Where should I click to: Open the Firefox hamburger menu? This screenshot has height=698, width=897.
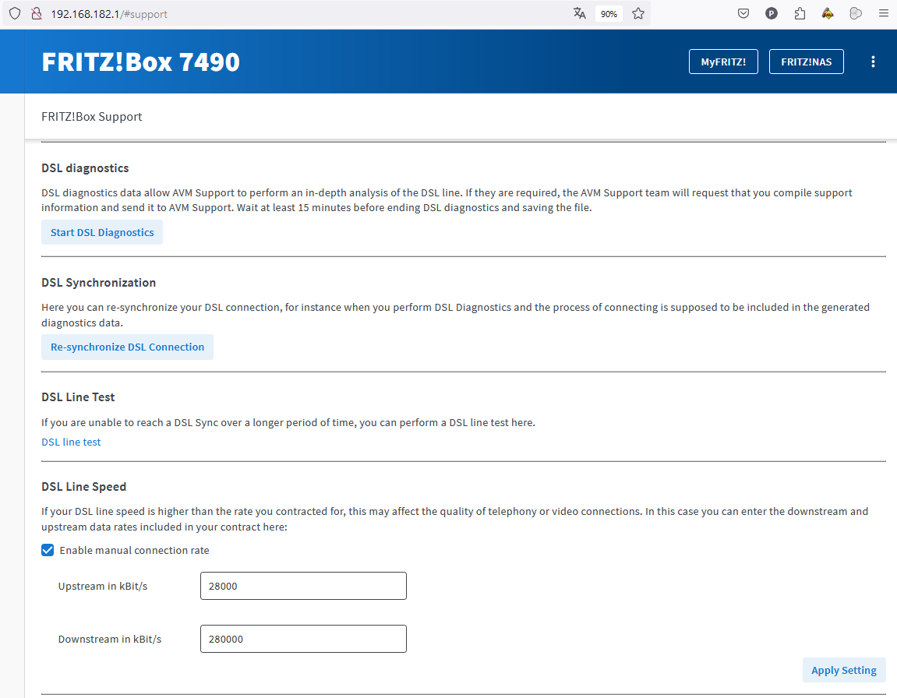click(x=883, y=13)
